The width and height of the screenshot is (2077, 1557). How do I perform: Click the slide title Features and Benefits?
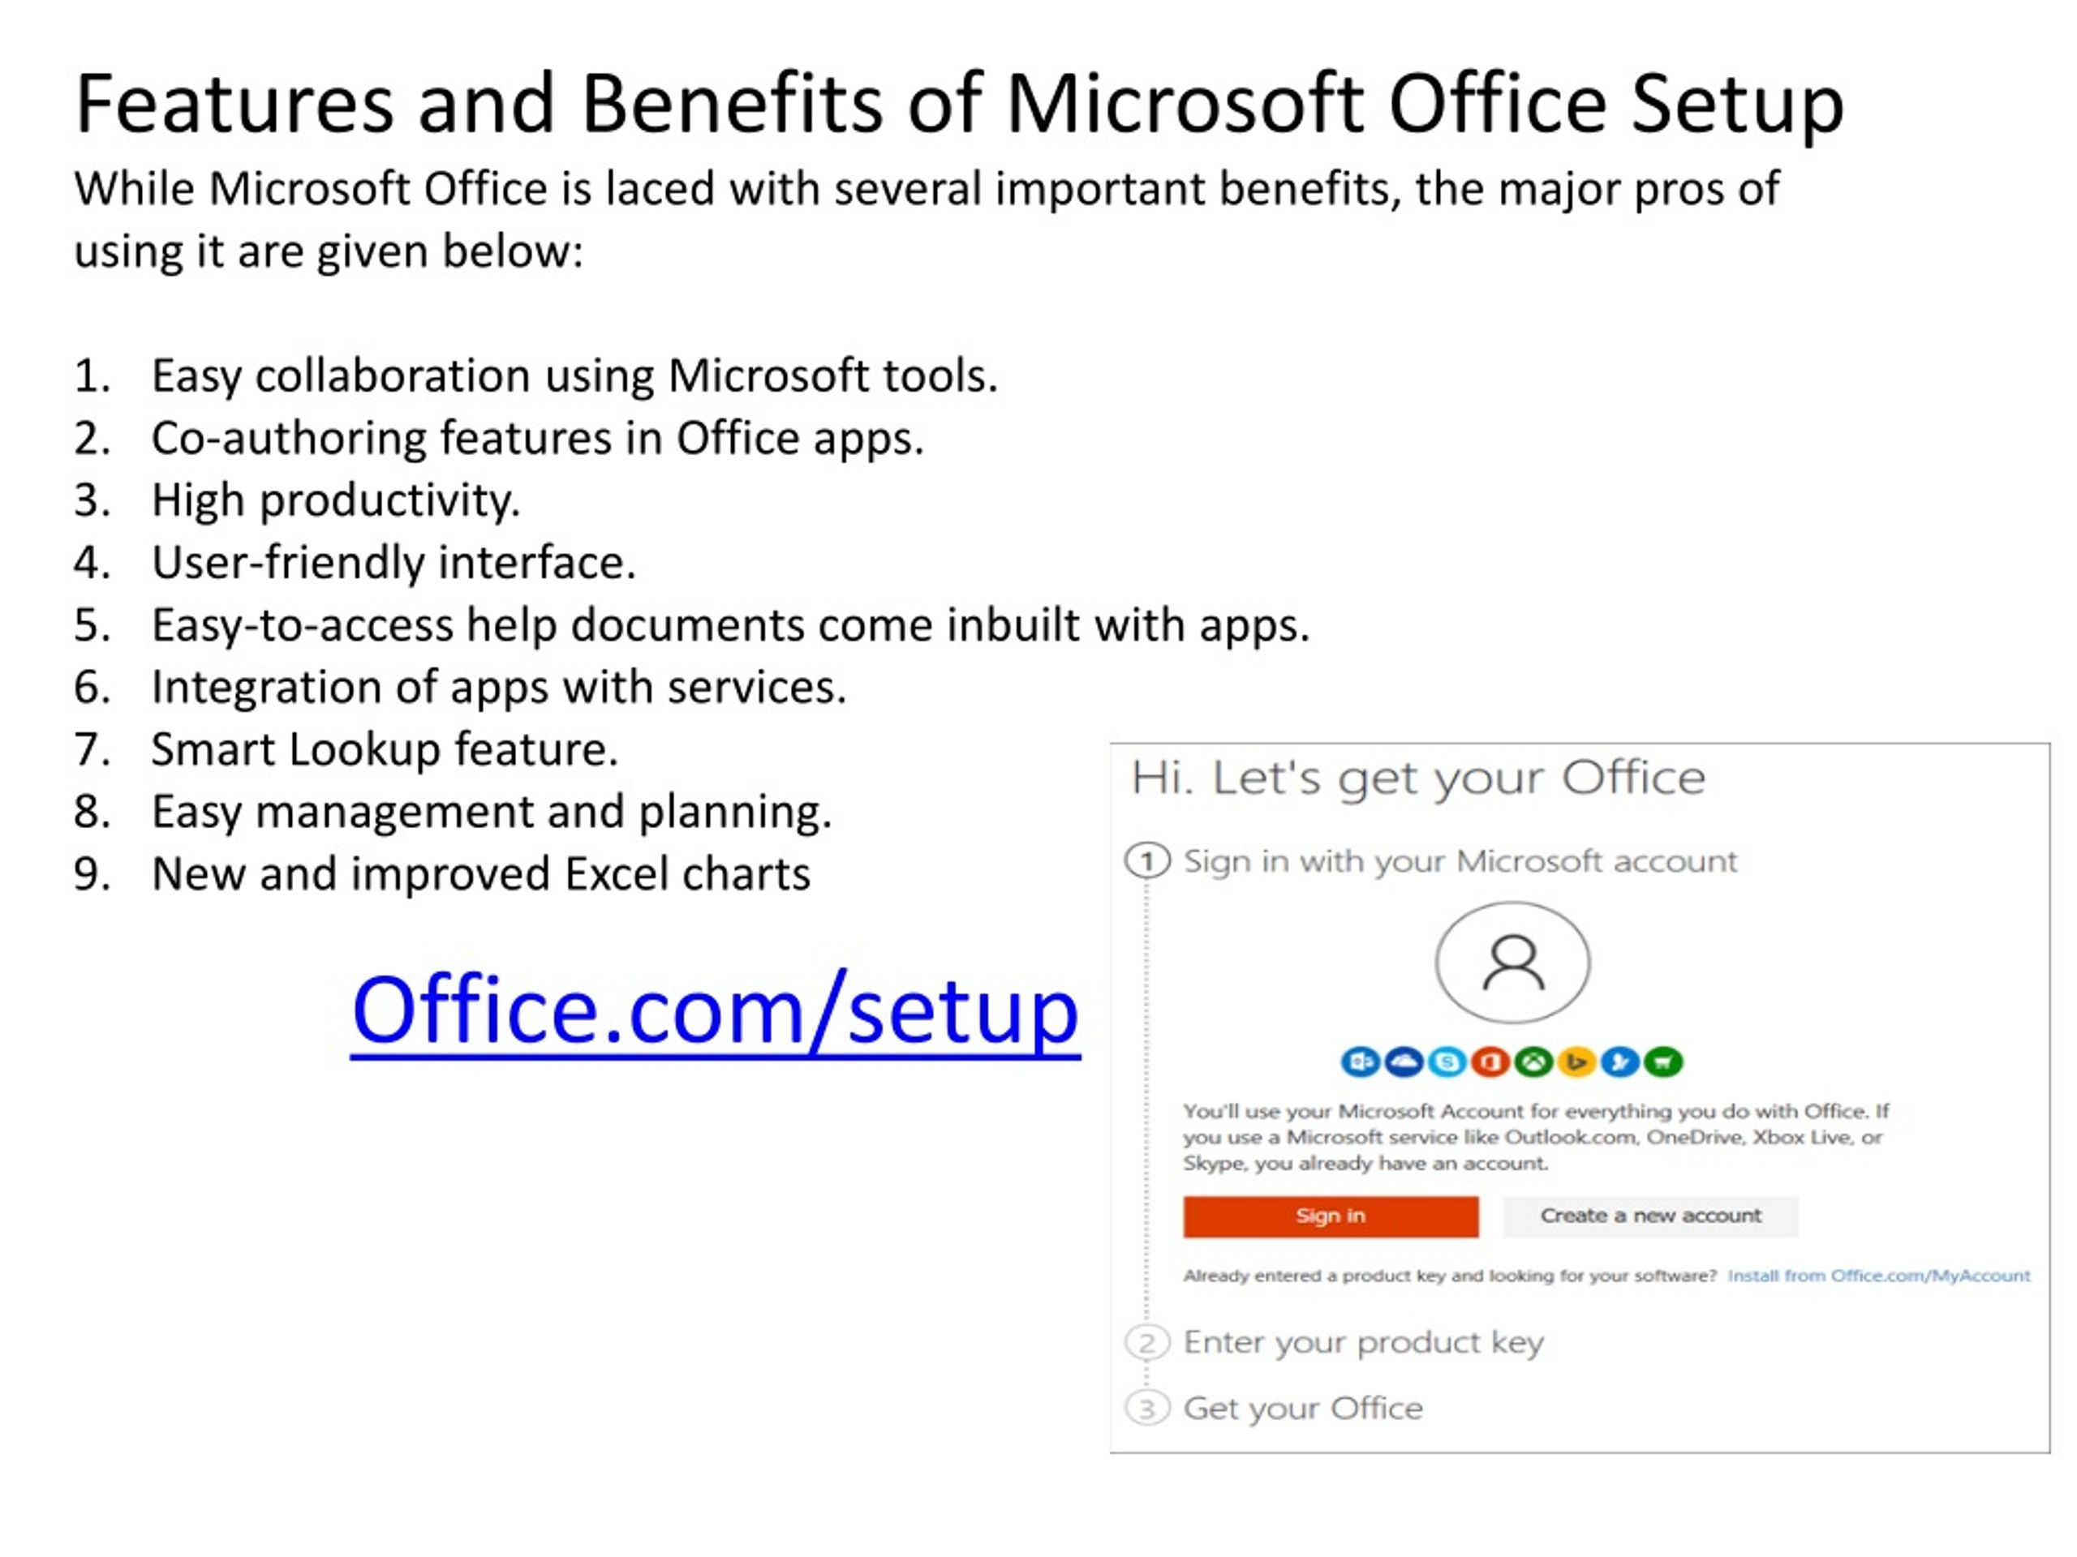point(960,103)
